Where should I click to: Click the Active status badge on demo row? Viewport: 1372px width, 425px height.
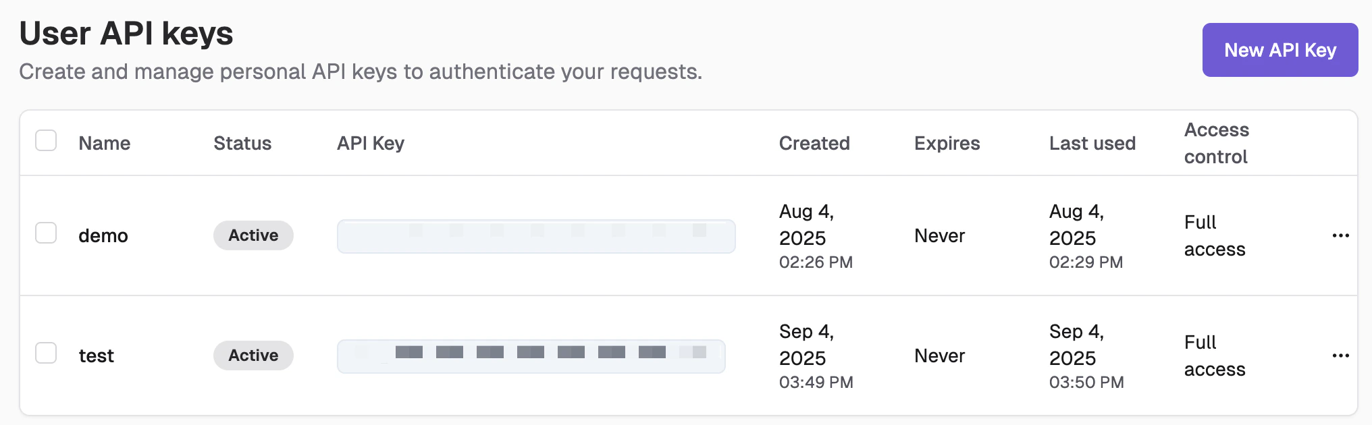click(x=253, y=235)
